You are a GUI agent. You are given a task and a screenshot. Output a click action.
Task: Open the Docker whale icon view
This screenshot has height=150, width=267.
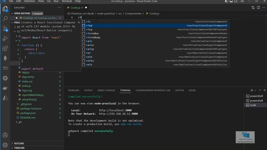pos(5,88)
